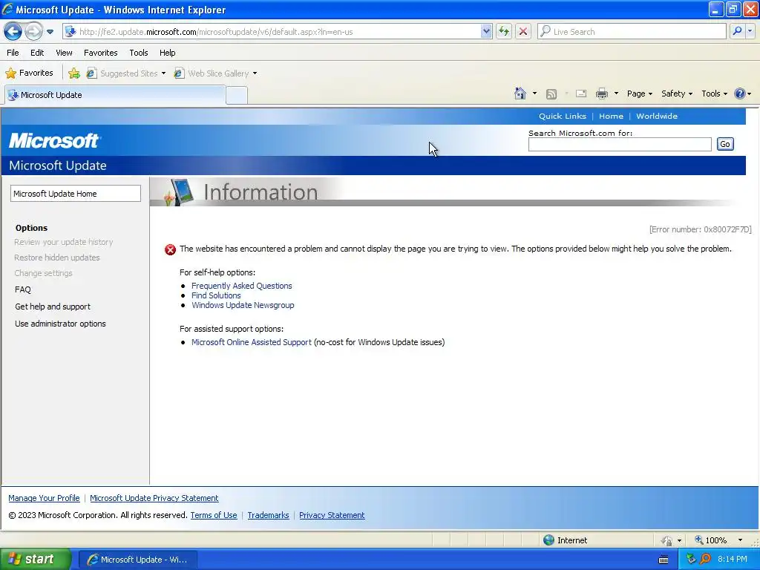Image resolution: width=760 pixels, height=570 pixels.
Task: Click the Search Microsoft.com input field
Action: 620,145
